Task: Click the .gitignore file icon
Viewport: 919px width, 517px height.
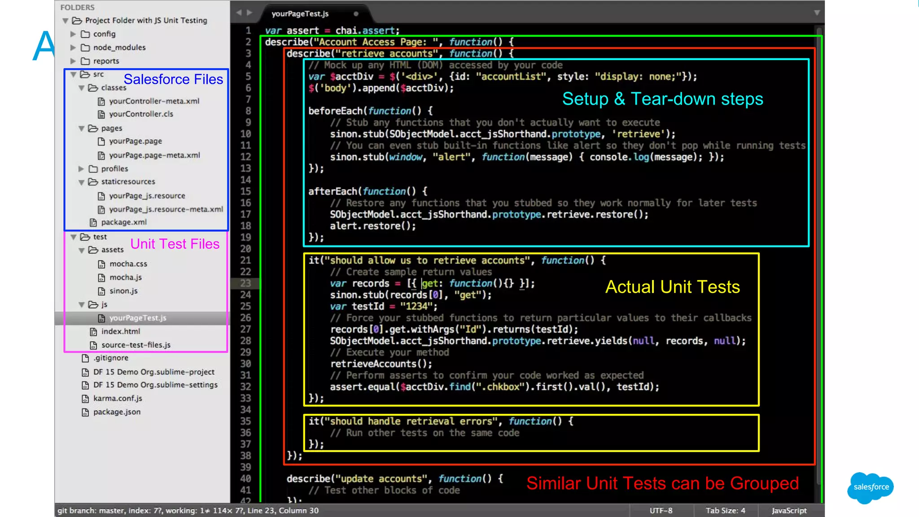Action: (85, 358)
